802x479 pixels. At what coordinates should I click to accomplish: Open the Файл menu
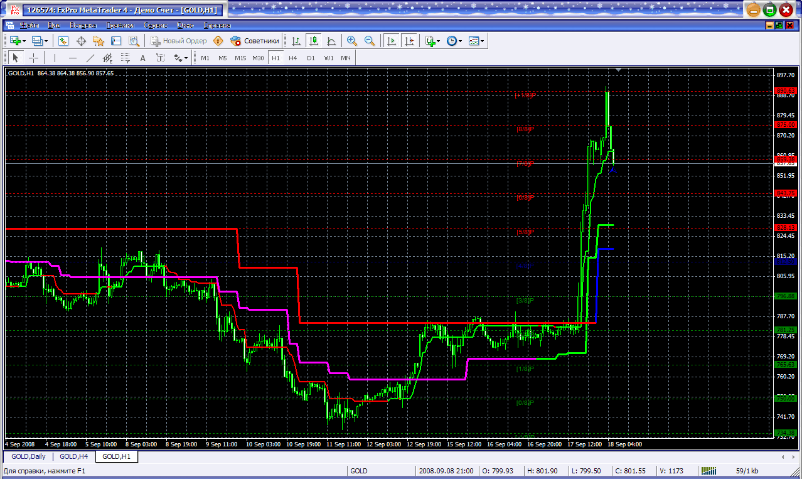pyautogui.click(x=29, y=25)
